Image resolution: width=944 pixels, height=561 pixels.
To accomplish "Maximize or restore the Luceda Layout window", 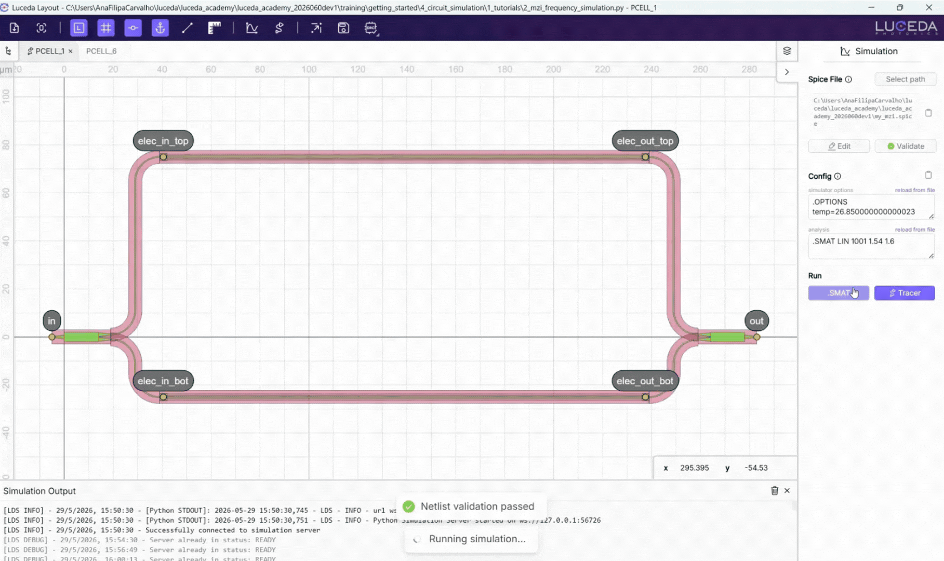I will 900,7.
